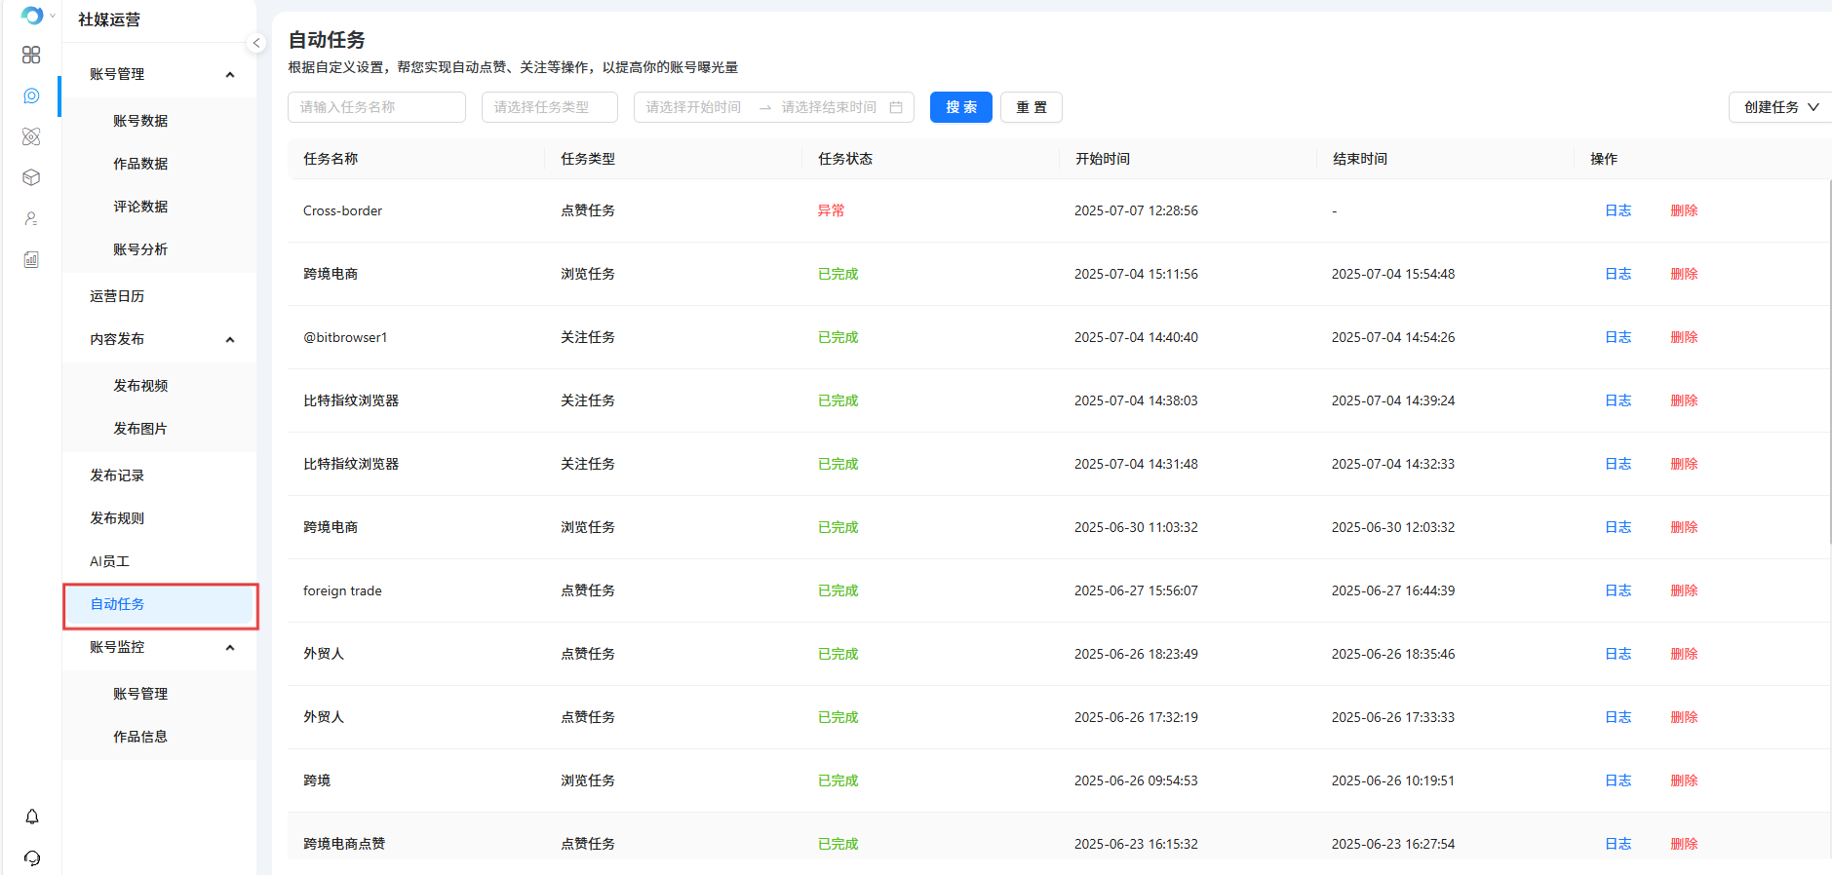Click the 异常 status of Cross-border
1832x875 pixels.
[x=831, y=210]
